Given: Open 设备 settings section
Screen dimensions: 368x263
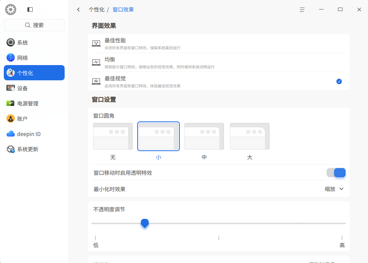Looking at the screenshot, I should point(34,88).
